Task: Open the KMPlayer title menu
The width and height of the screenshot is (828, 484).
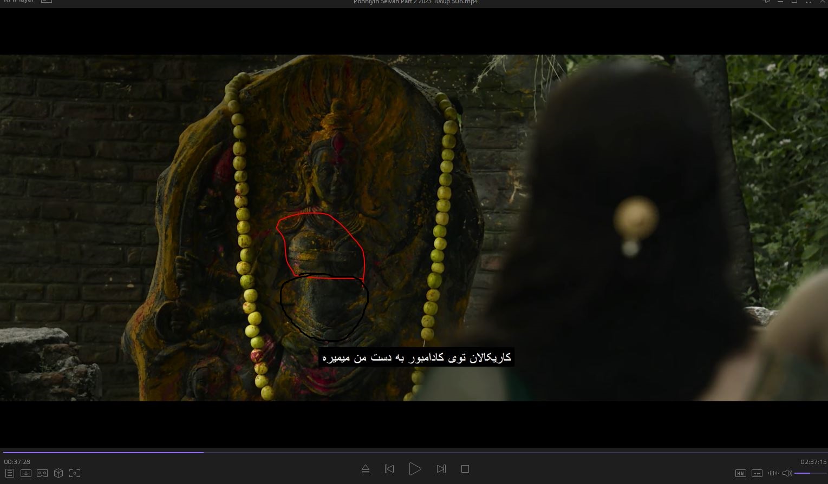Action: click(x=19, y=2)
